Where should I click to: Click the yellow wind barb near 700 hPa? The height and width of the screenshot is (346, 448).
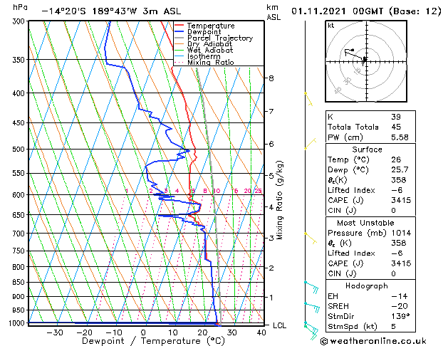pos(311,238)
